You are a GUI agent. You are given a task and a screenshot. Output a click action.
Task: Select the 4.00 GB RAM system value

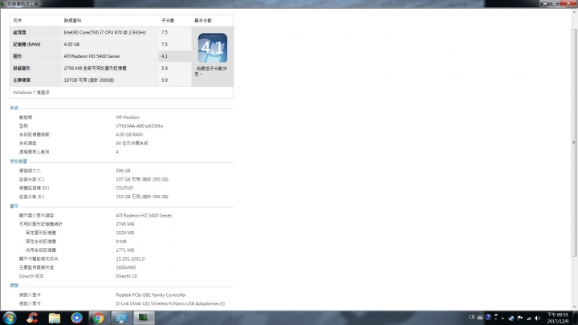(x=129, y=135)
